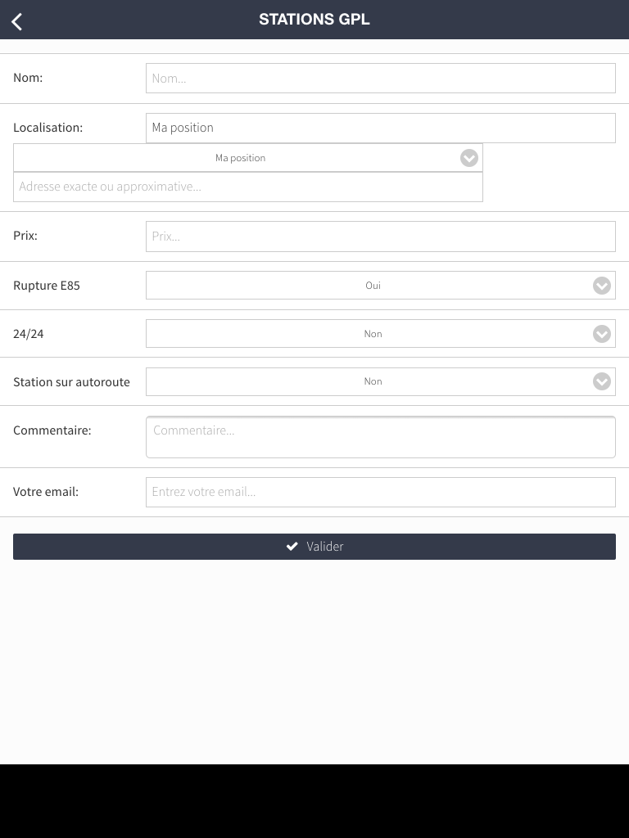
Task: Expand the Station sur autoroute selector
Action: 381,381
